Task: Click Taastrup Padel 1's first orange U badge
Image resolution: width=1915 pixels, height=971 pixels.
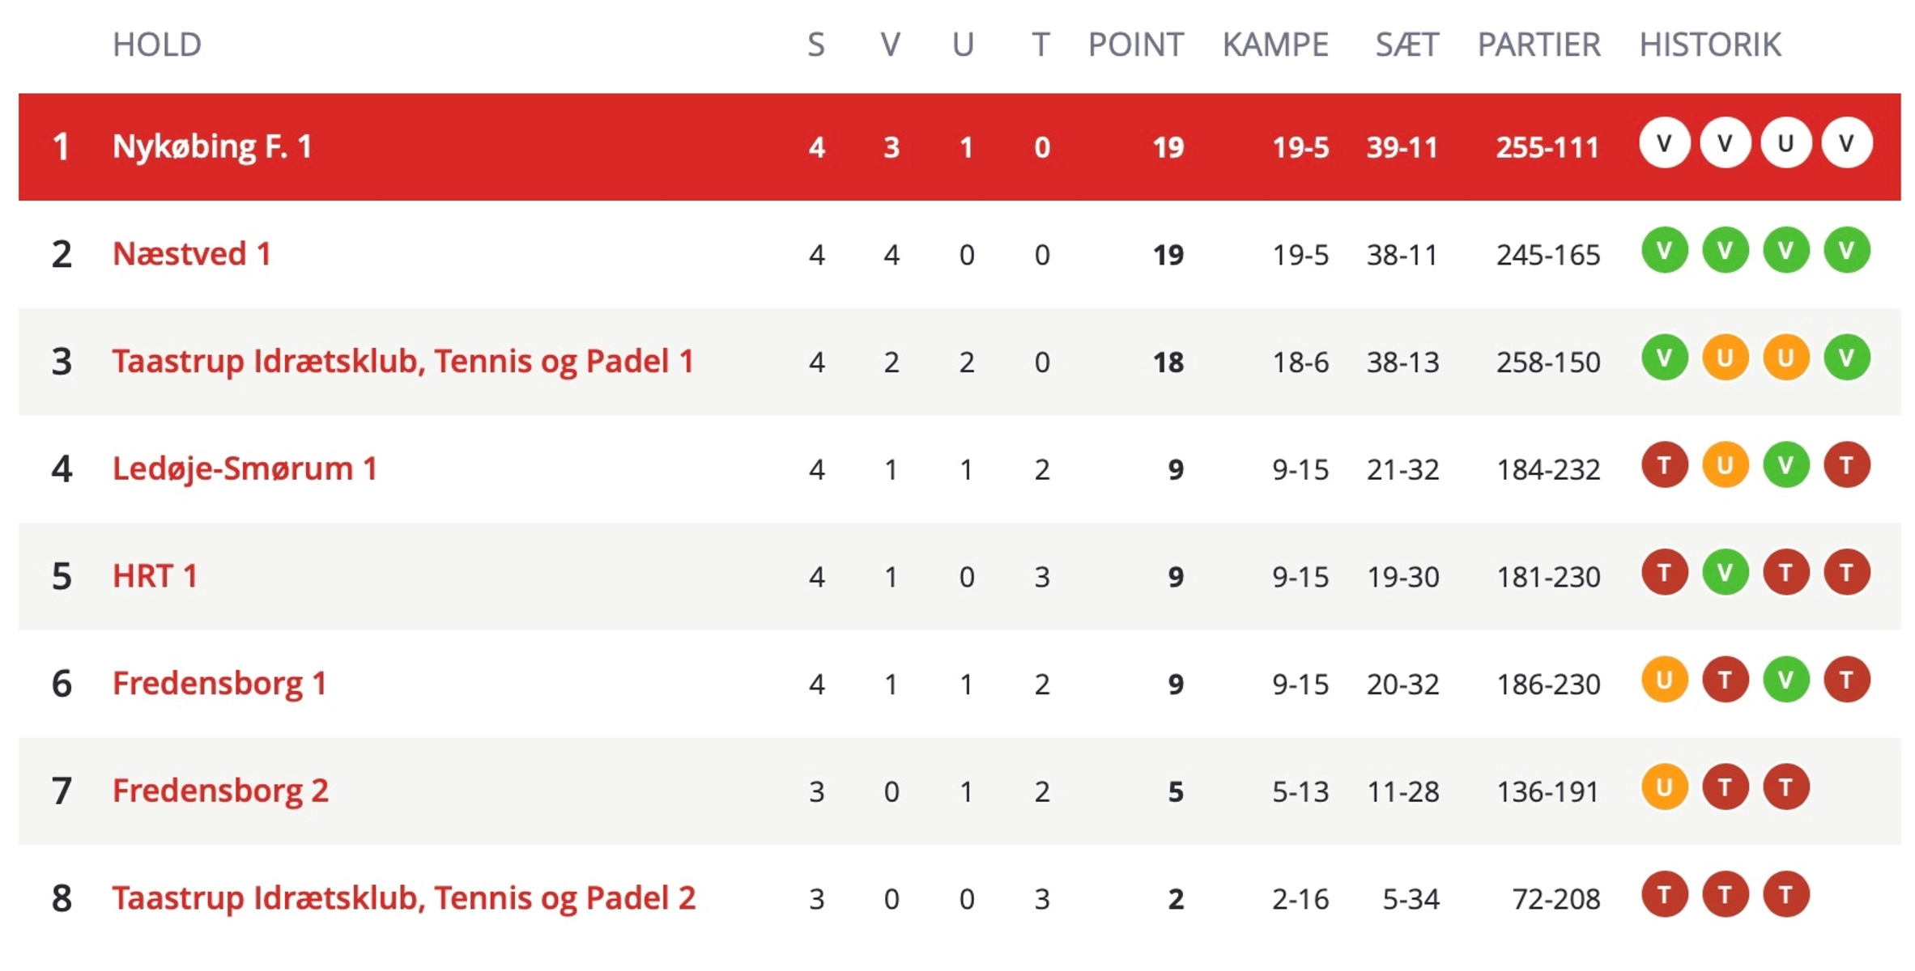Action: pyautogui.click(x=1725, y=358)
